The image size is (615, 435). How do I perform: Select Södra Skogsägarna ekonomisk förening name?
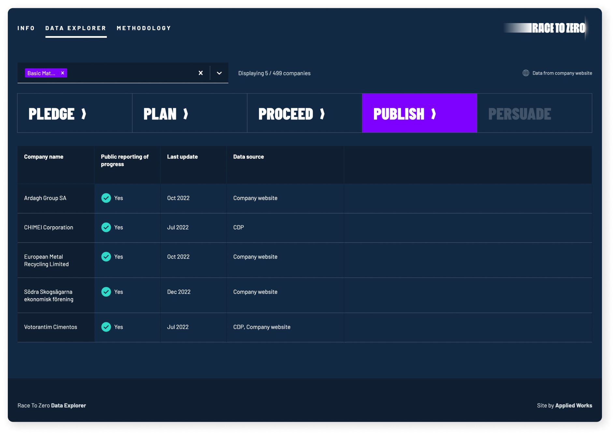click(49, 296)
